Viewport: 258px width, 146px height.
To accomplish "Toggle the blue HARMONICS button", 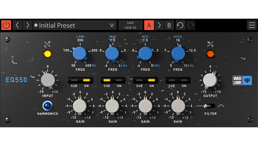I will 48,106.
